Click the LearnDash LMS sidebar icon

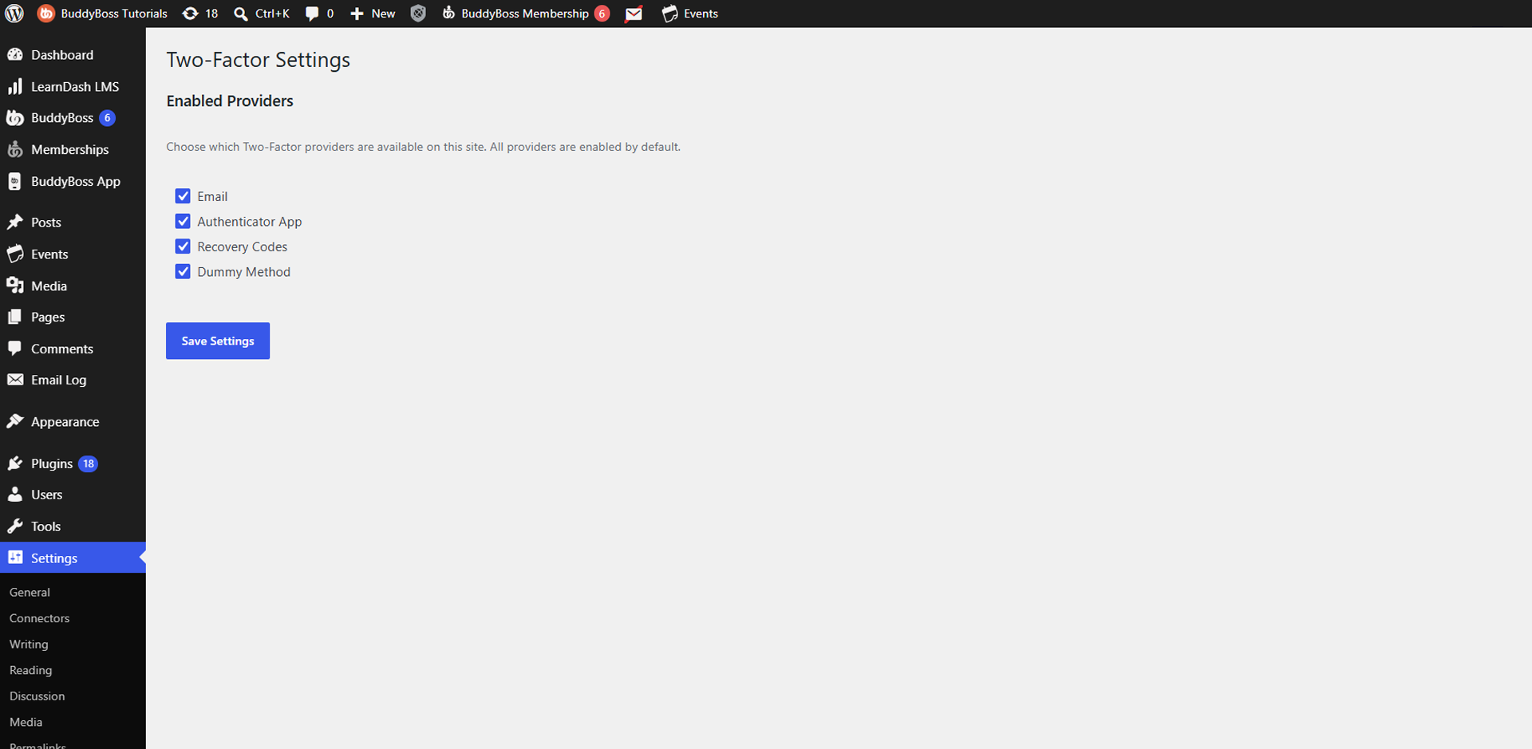pyautogui.click(x=15, y=86)
